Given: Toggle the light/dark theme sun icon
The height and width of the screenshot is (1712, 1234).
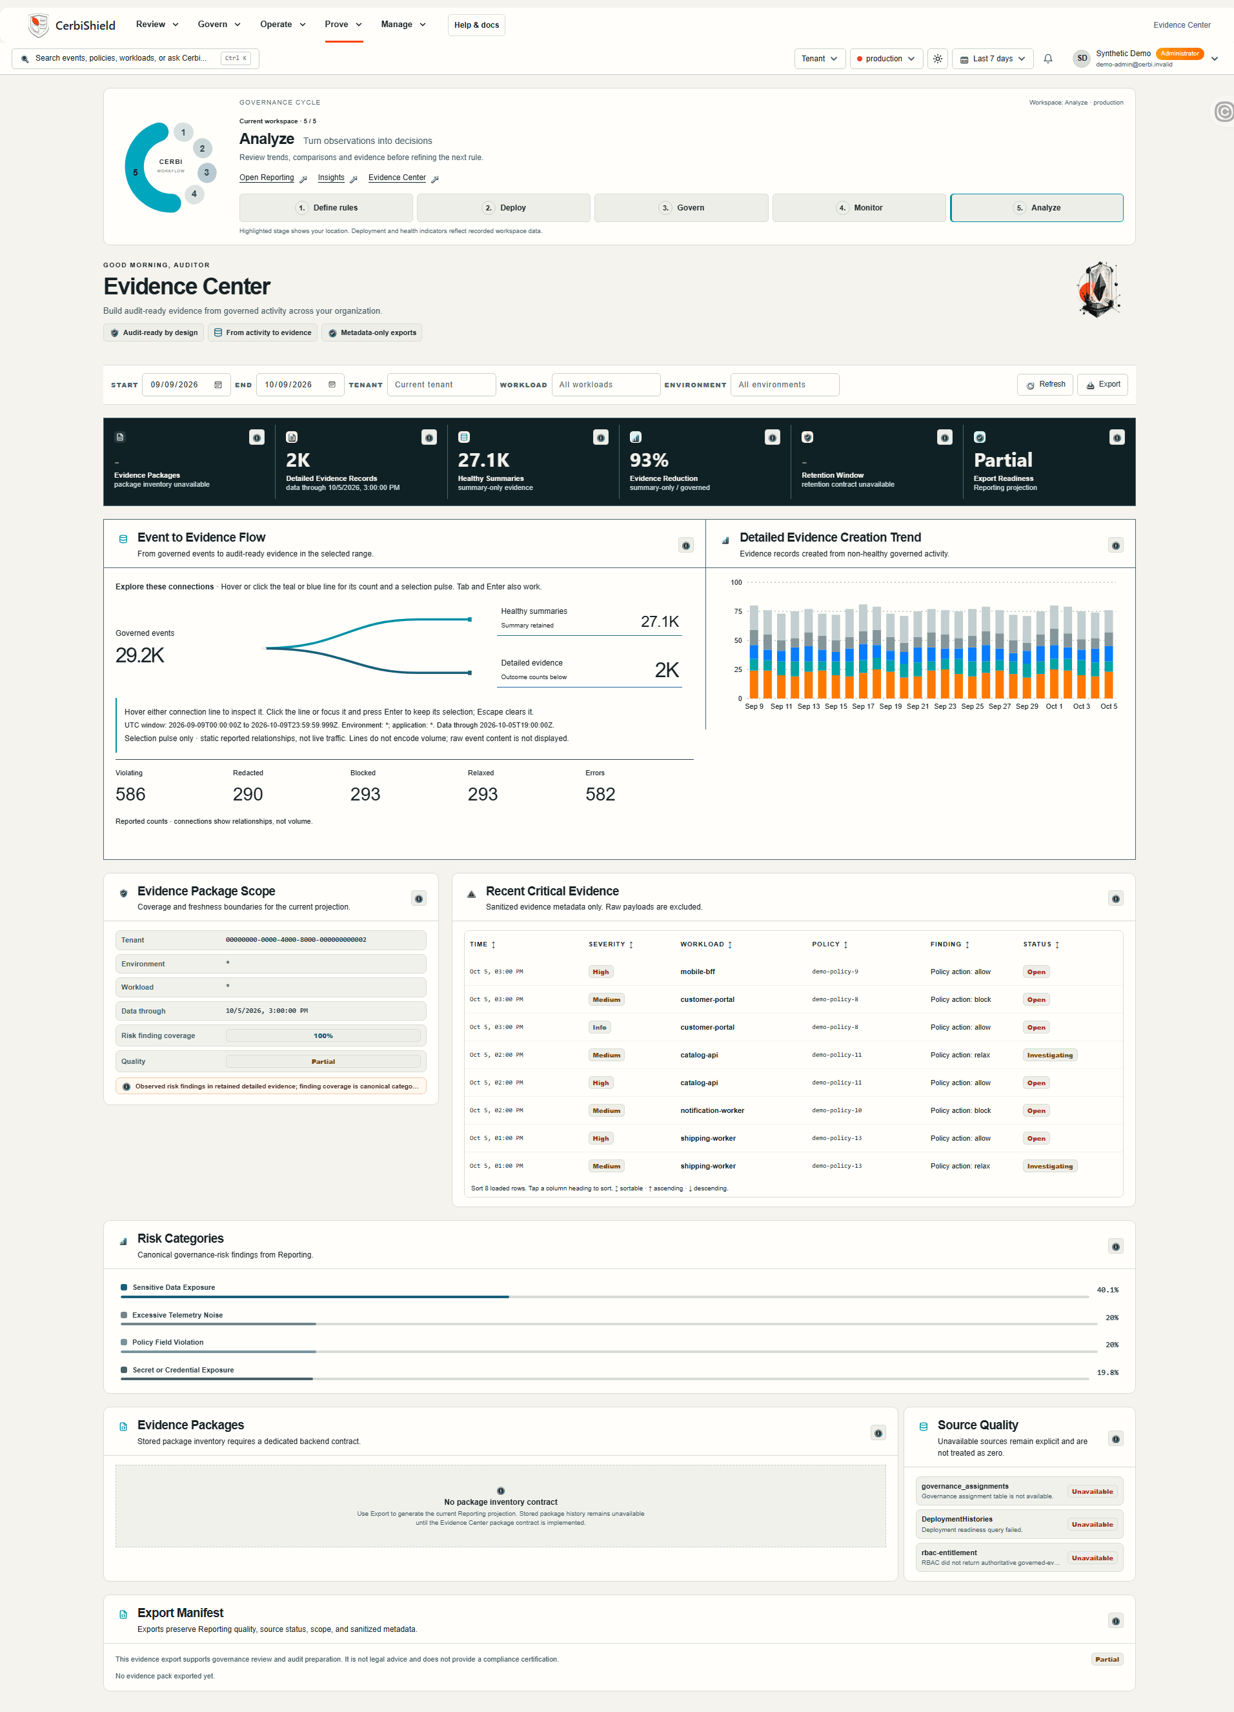Looking at the screenshot, I should 937,59.
